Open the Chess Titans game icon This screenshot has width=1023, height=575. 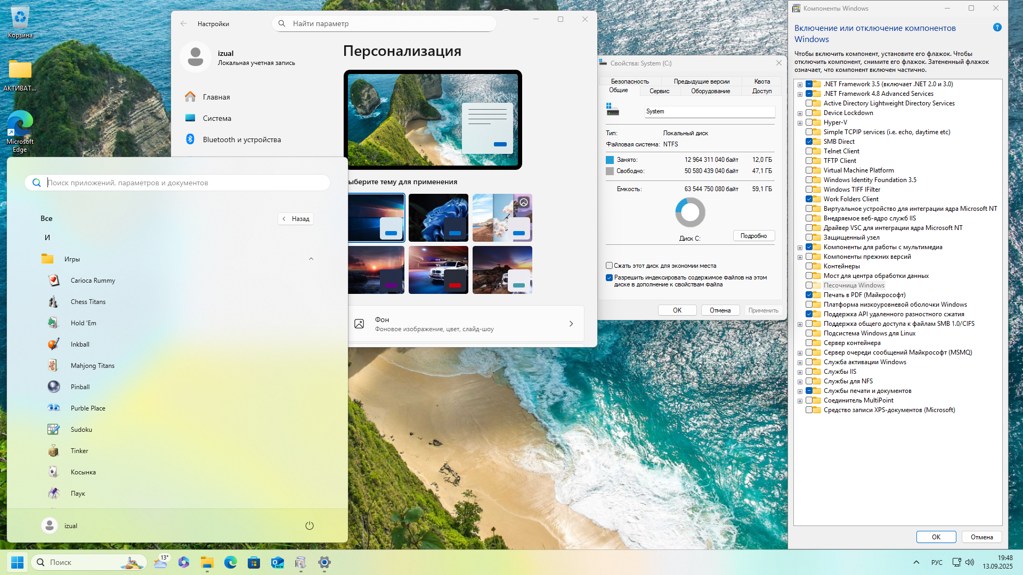[x=53, y=302]
